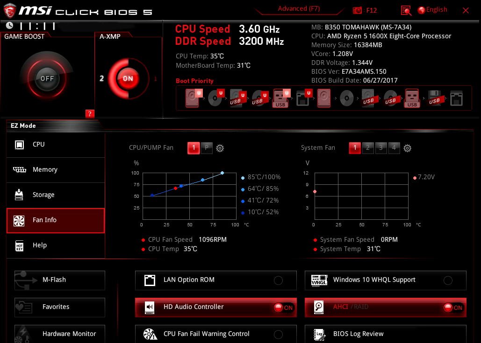Disable the HD Audio Controller
The width and height of the screenshot is (481, 343).
click(x=283, y=308)
